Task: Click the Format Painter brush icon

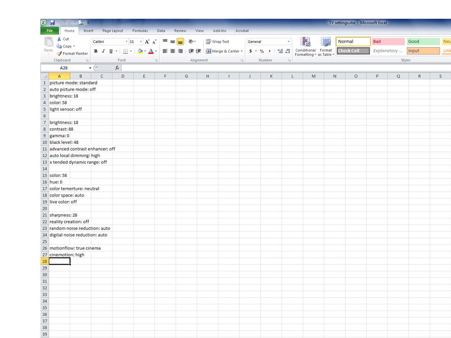Action: pyautogui.click(x=59, y=54)
